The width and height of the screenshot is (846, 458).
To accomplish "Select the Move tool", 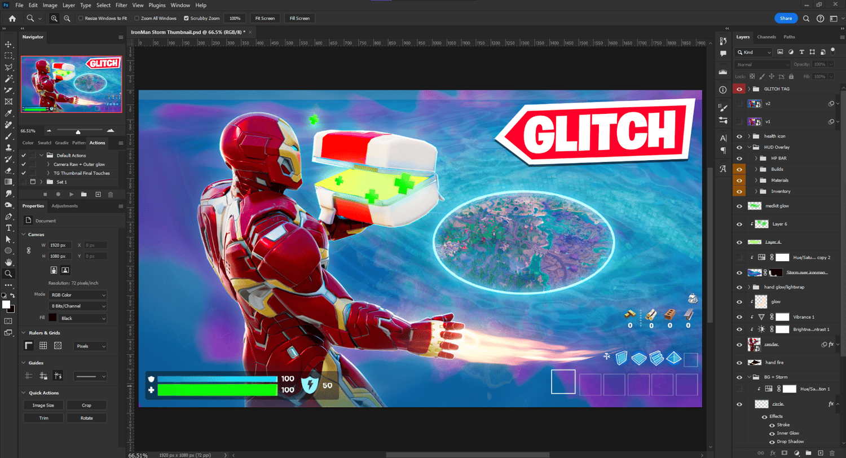I will tap(8, 44).
